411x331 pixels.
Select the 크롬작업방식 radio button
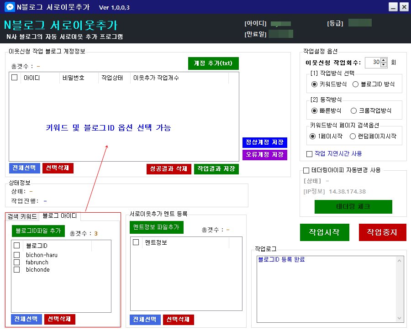[x=353, y=110]
